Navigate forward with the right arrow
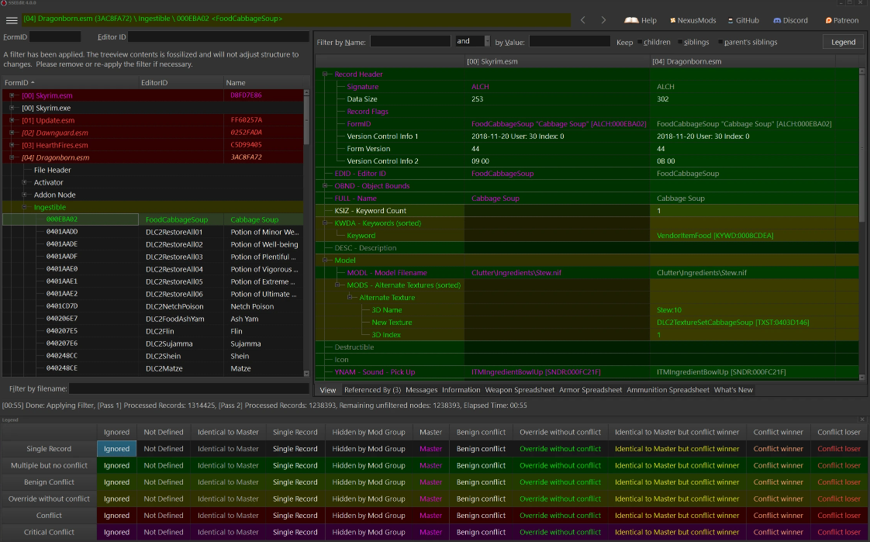870x542 pixels. point(603,20)
